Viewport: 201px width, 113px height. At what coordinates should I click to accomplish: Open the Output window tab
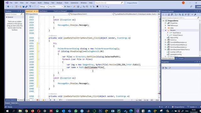click(8, 103)
